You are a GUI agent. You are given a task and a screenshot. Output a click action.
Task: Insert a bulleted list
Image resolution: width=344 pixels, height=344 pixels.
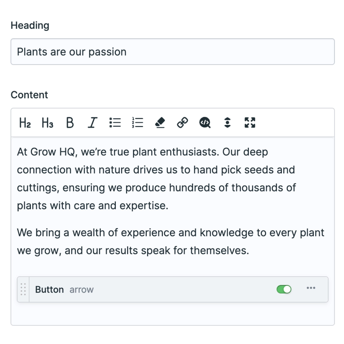[115, 123]
